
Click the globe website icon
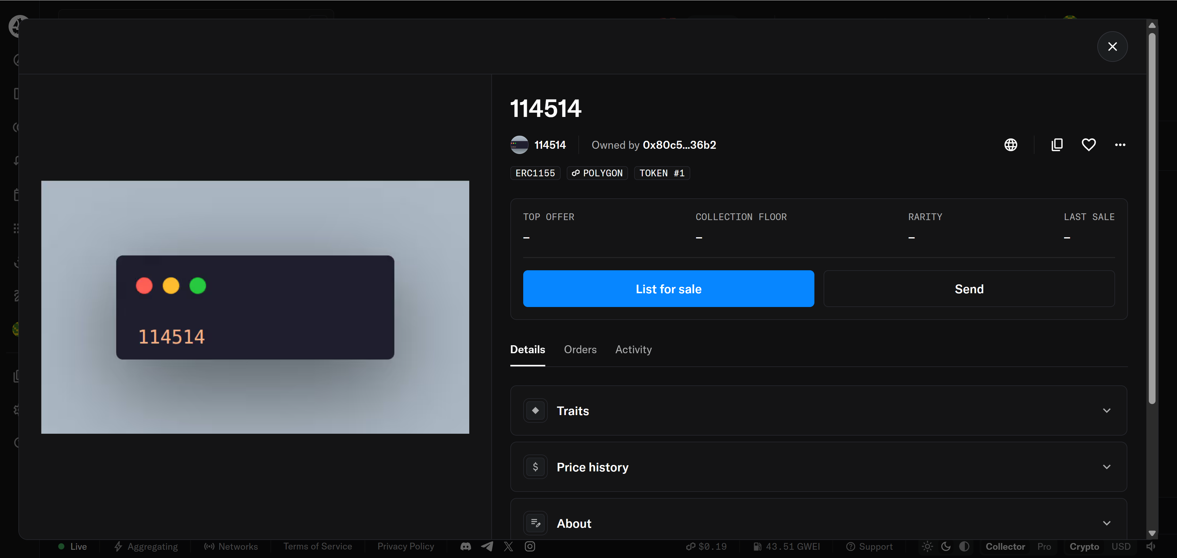pyautogui.click(x=1011, y=145)
